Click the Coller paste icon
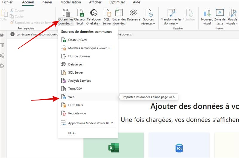The height and width of the screenshot is (158, 239). (4, 15)
